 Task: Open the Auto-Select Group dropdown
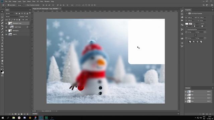(x=20, y=5)
